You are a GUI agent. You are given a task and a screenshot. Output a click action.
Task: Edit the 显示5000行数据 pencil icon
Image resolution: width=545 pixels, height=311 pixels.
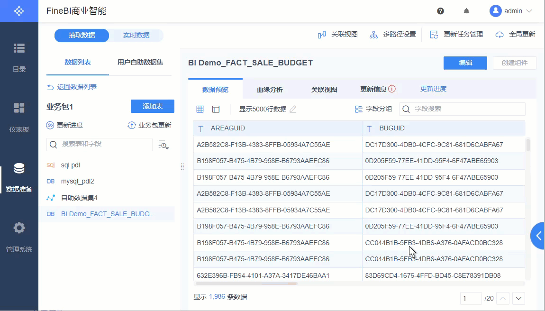point(293,109)
